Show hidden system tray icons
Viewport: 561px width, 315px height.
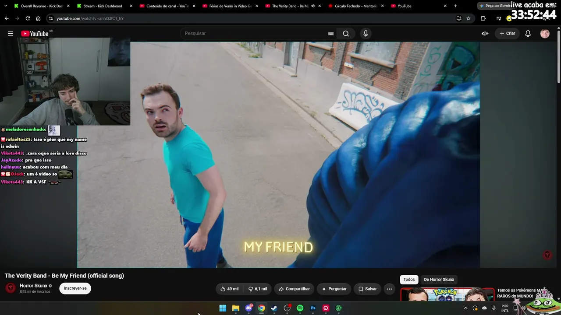(x=465, y=308)
